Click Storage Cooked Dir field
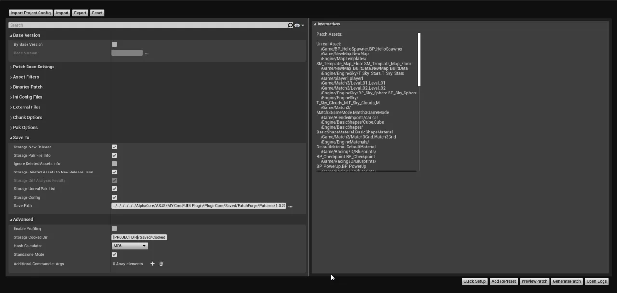 (139, 237)
